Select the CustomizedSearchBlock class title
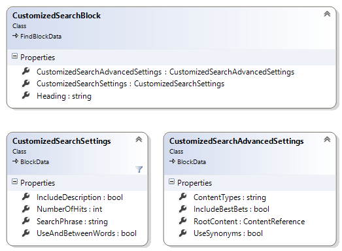The height and width of the screenshot is (251, 342). click(x=56, y=16)
